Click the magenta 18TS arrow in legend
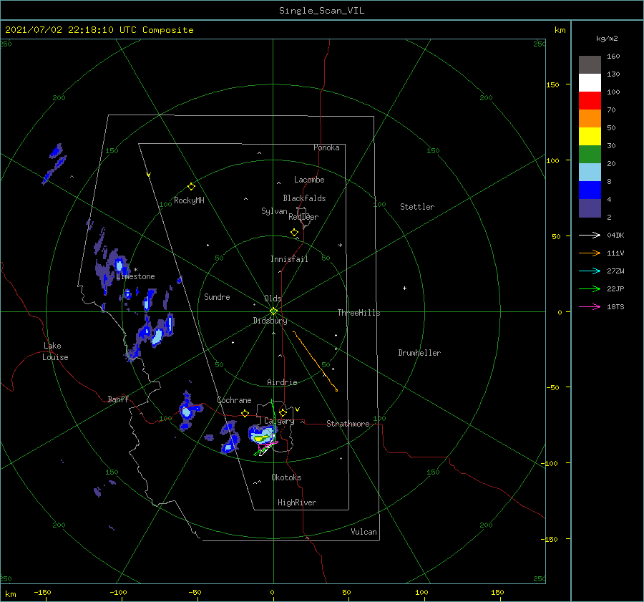Screen dimensions: 644x602 (x=590, y=306)
